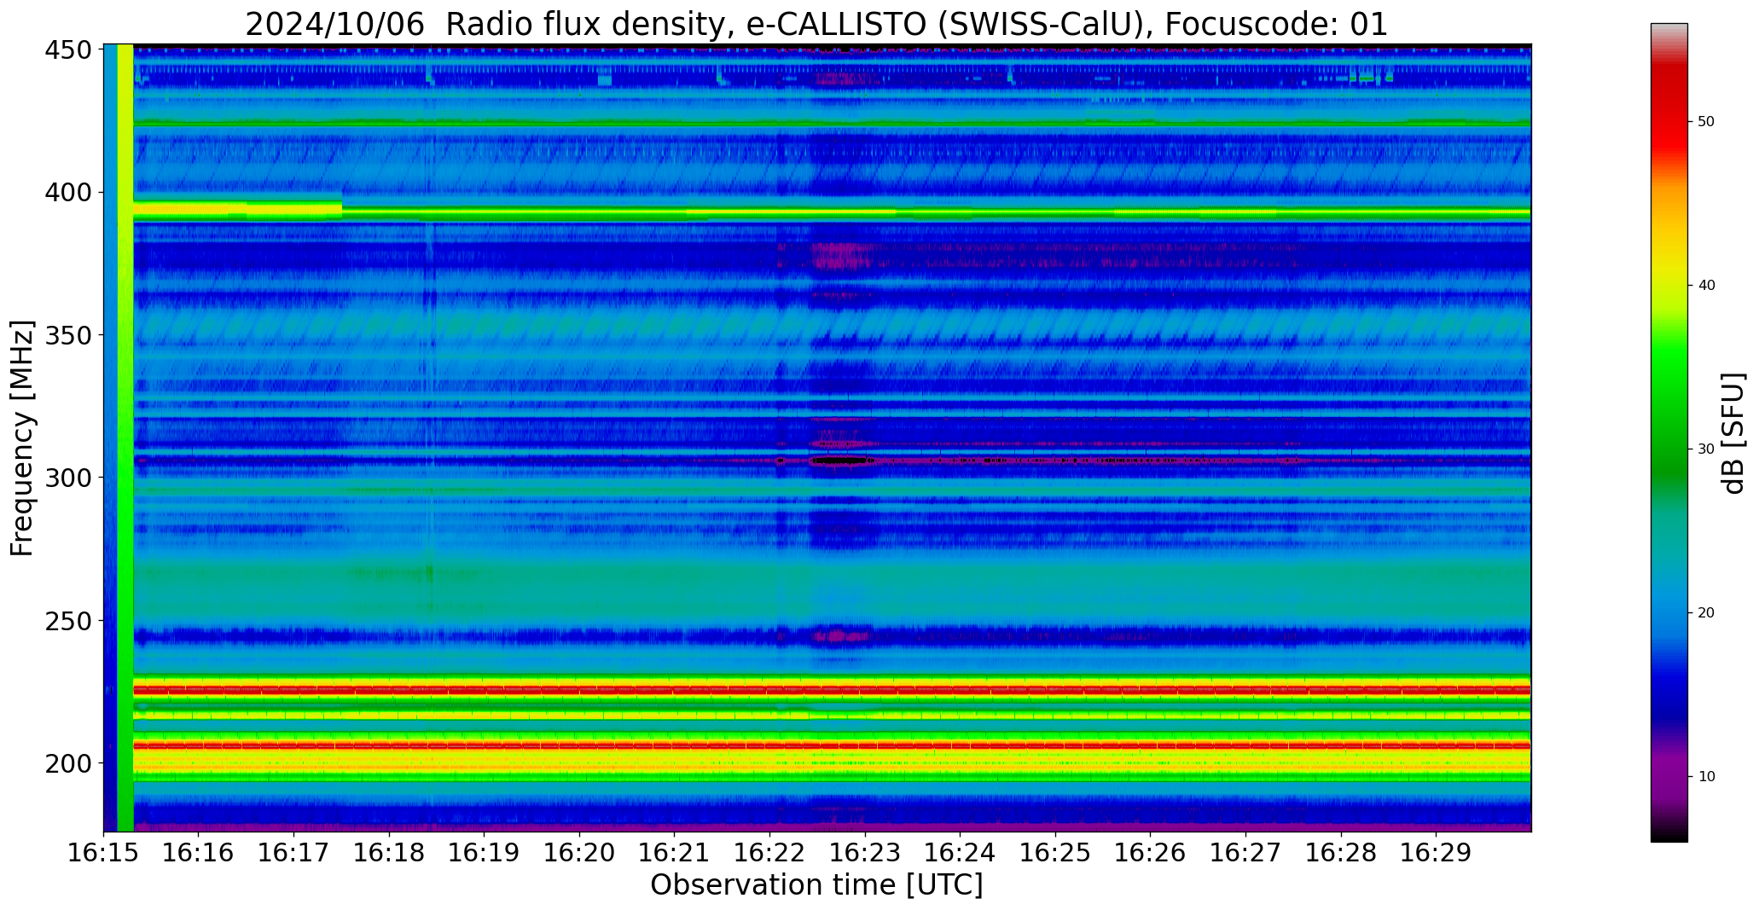
Task: Click the 16:25 time tick label
Action: 1055,853
